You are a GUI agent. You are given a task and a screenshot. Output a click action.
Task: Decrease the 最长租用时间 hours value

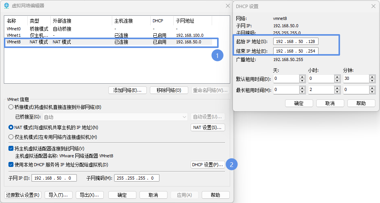pos(337,92)
